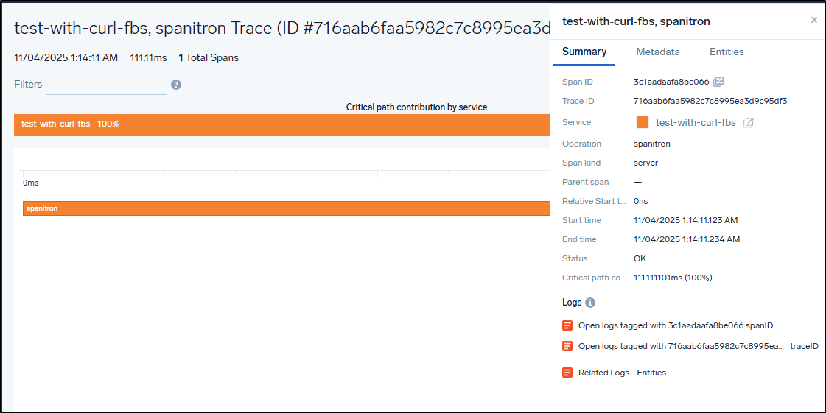Click the log icon beside the traceID logs entry

(567, 346)
